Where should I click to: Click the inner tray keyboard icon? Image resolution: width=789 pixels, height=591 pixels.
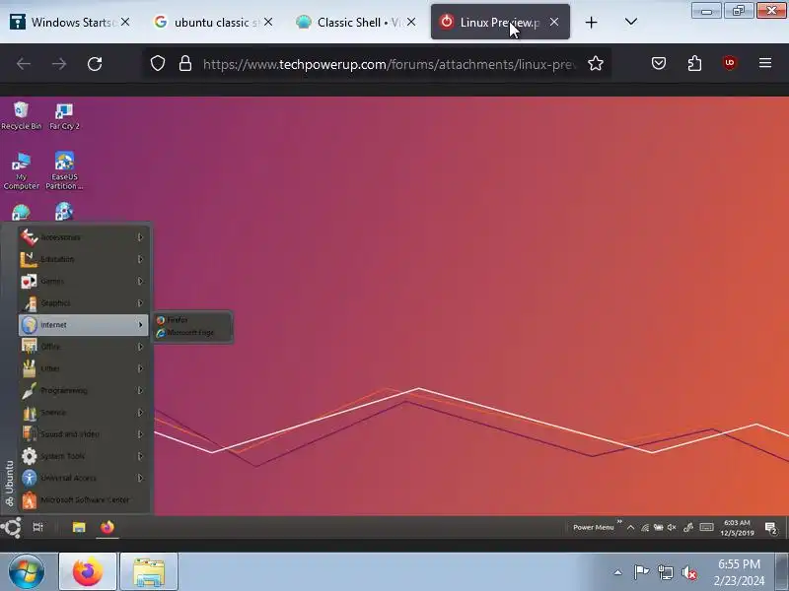[706, 527]
